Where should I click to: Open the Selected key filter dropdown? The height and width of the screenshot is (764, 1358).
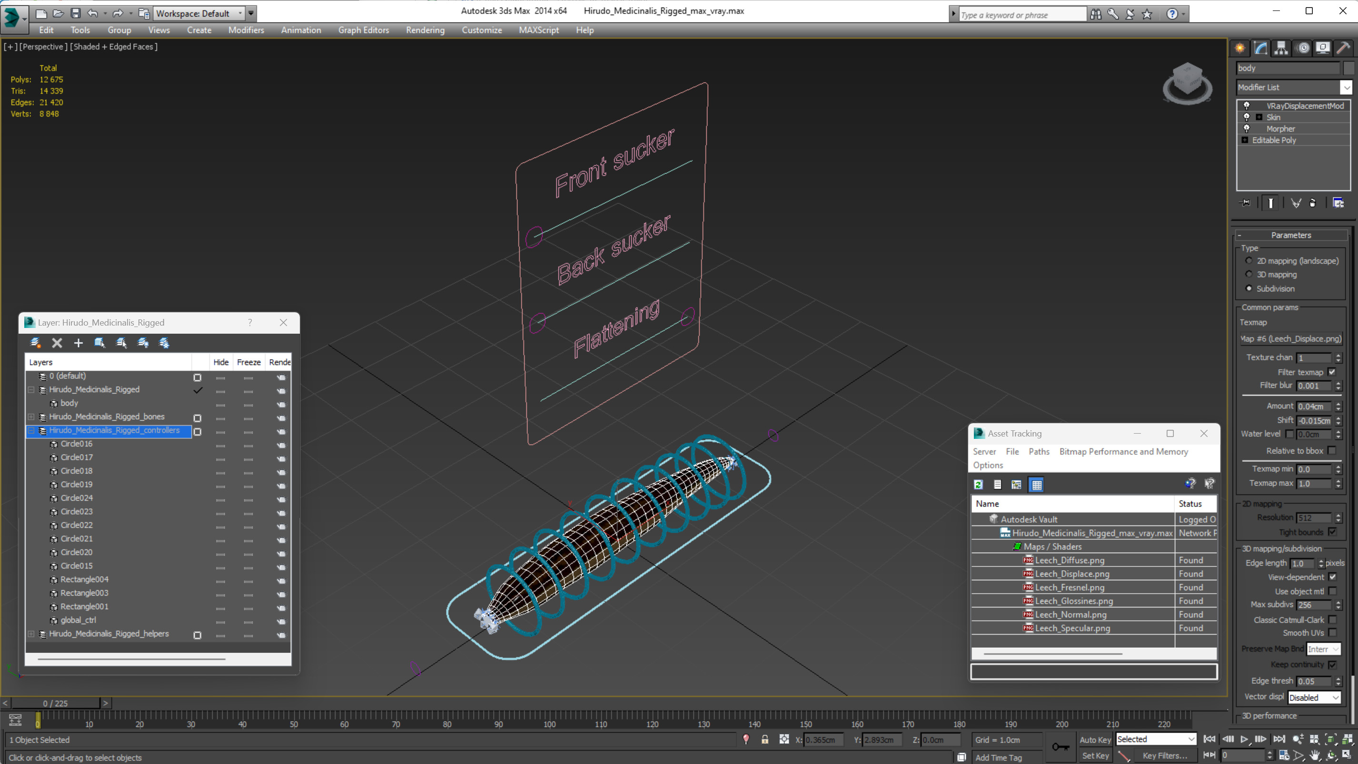[1155, 739]
